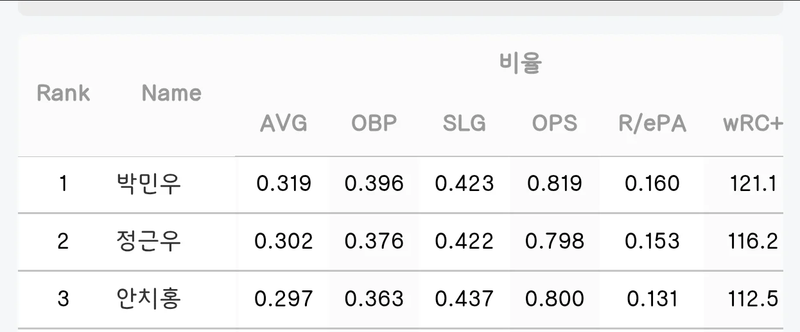Select the 비율 group header
This screenshot has height=332, width=800.
tap(521, 63)
